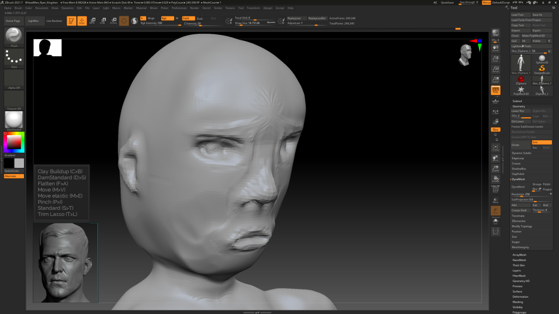
Task: Select the Draw mode icon
Action: tap(81, 21)
